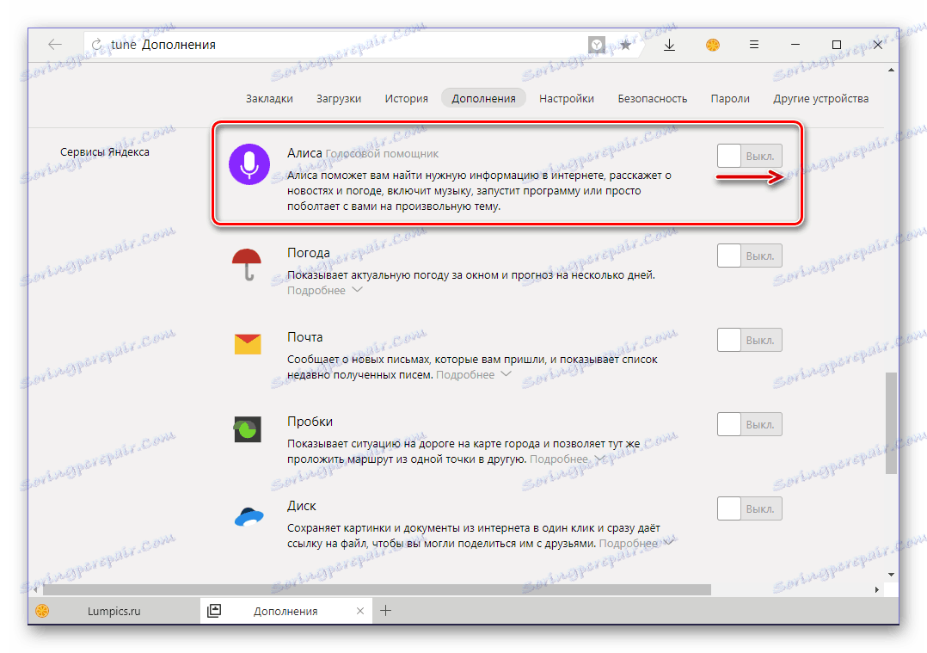Screen dimensions: 927x653
Task: Minimize the browser window
Action: click(x=795, y=45)
